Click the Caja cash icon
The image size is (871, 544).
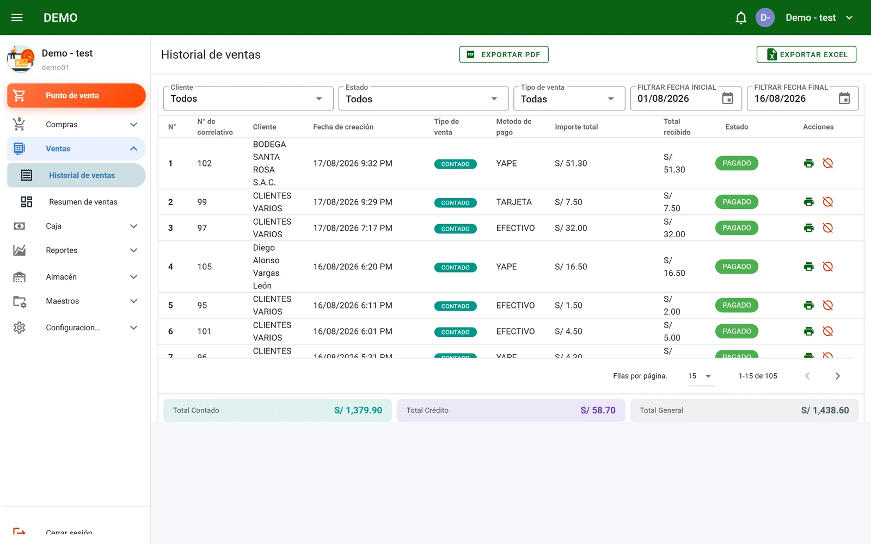[x=19, y=226]
